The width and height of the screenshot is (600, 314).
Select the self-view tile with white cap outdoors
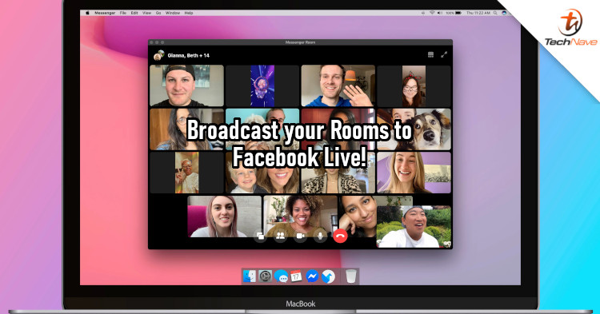[x=414, y=227]
